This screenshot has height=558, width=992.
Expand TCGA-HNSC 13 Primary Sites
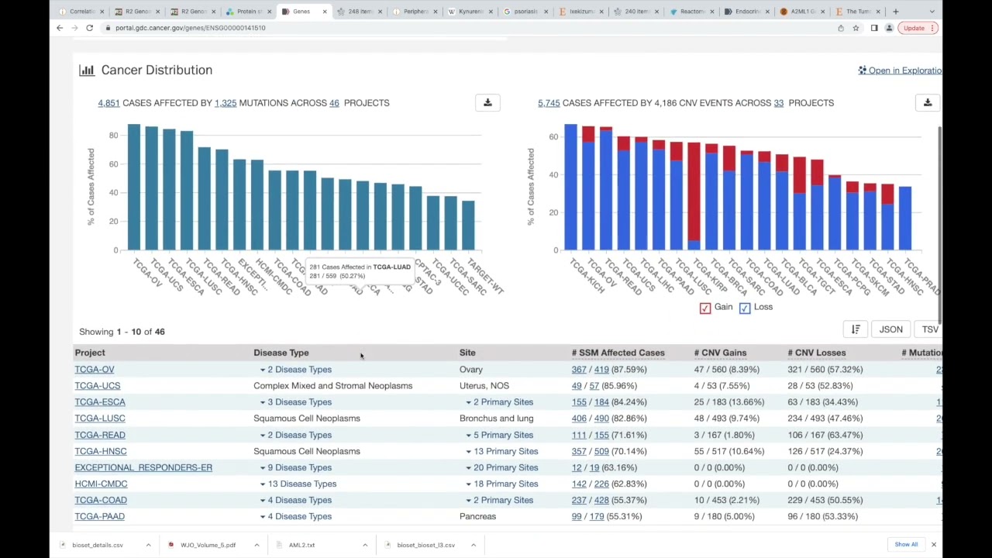[x=501, y=451]
